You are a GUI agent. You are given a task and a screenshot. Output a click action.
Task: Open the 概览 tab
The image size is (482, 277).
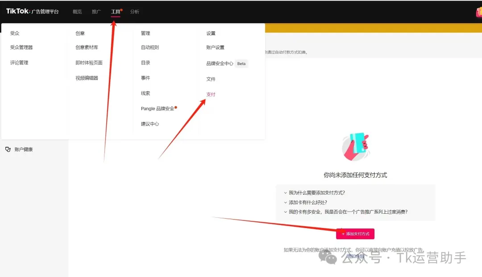pos(77,12)
